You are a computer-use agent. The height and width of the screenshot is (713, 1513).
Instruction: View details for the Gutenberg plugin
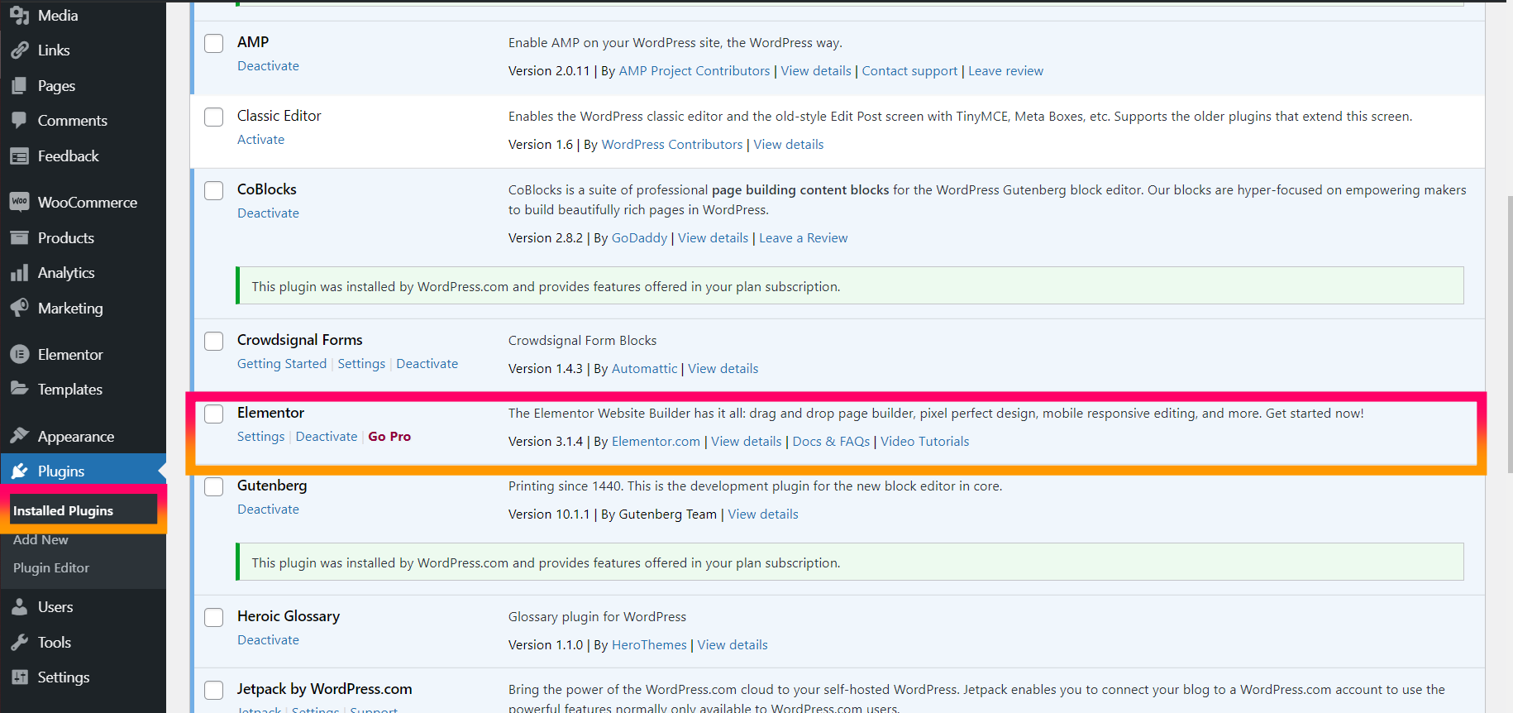coord(763,514)
